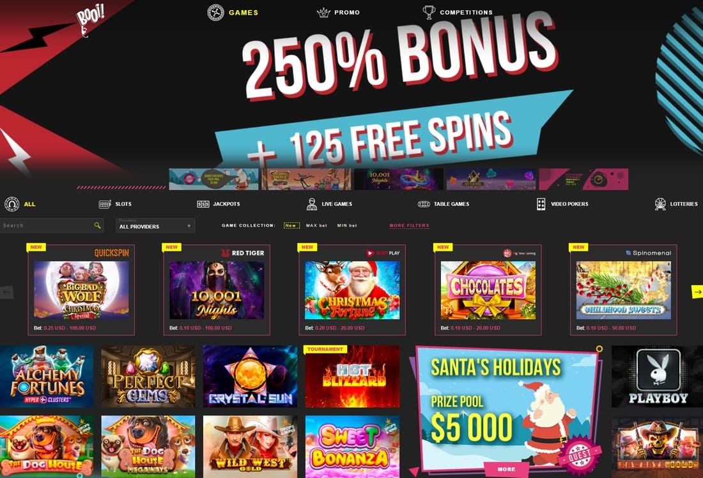Select the Live Games dealer icon
Viewport: 703px width, 478px height.
(x=312, y=204)
